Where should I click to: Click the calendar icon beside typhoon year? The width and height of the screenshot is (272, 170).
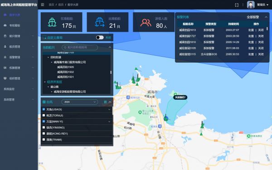pos(105,102)
